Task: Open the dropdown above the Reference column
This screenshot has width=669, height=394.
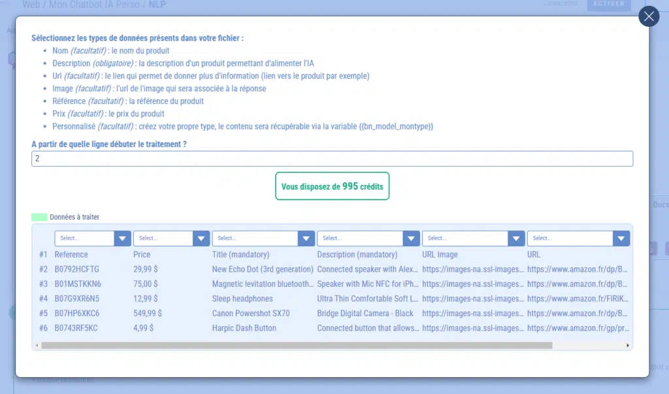Action: point(93,238)
